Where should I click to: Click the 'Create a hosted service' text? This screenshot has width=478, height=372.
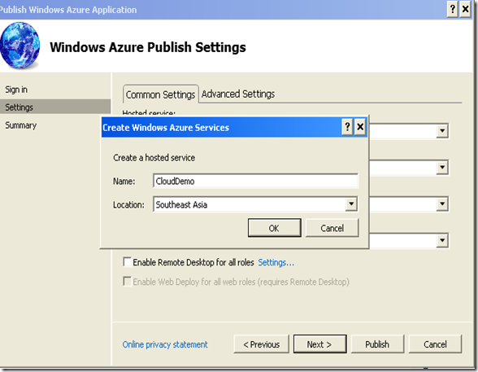[x=154, y=157]
